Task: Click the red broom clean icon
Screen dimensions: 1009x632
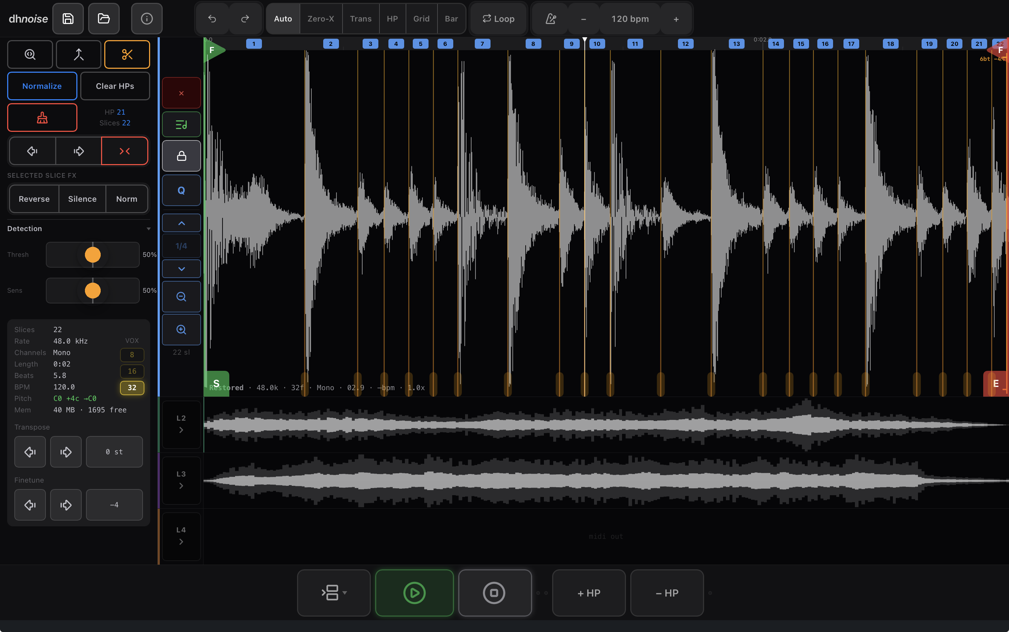Action: click(x=42, y=118)
